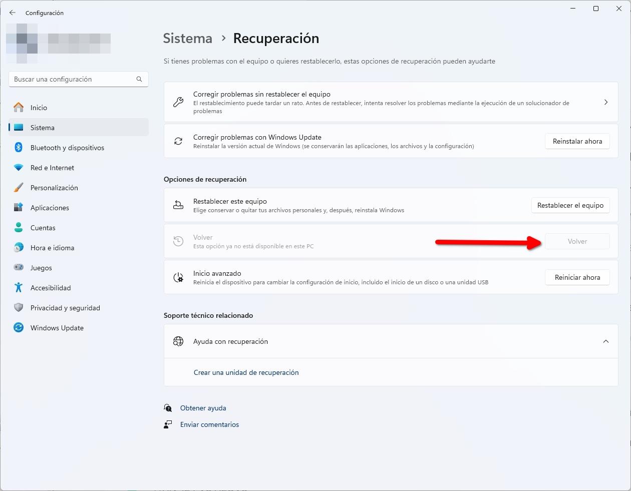Open Privacidad y seguridad section
This screenshot has width=631, height=491.
pyautogui.click(x=65, y=308)
